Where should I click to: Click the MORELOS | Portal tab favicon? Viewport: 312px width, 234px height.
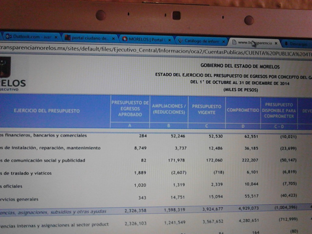point(125,39)
